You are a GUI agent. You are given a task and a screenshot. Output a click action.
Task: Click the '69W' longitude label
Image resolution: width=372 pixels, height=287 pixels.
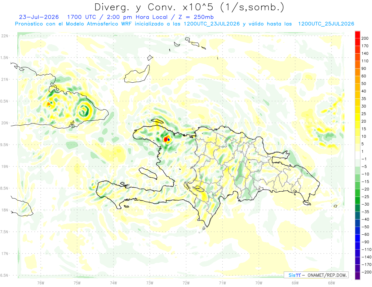tap(295, 283)
